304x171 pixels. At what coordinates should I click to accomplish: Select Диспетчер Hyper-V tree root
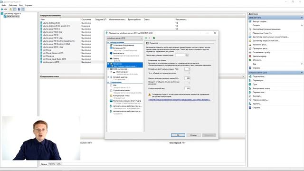[12, 14]
